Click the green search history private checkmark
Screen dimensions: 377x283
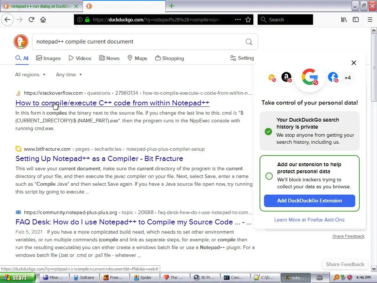coord(268,132)
